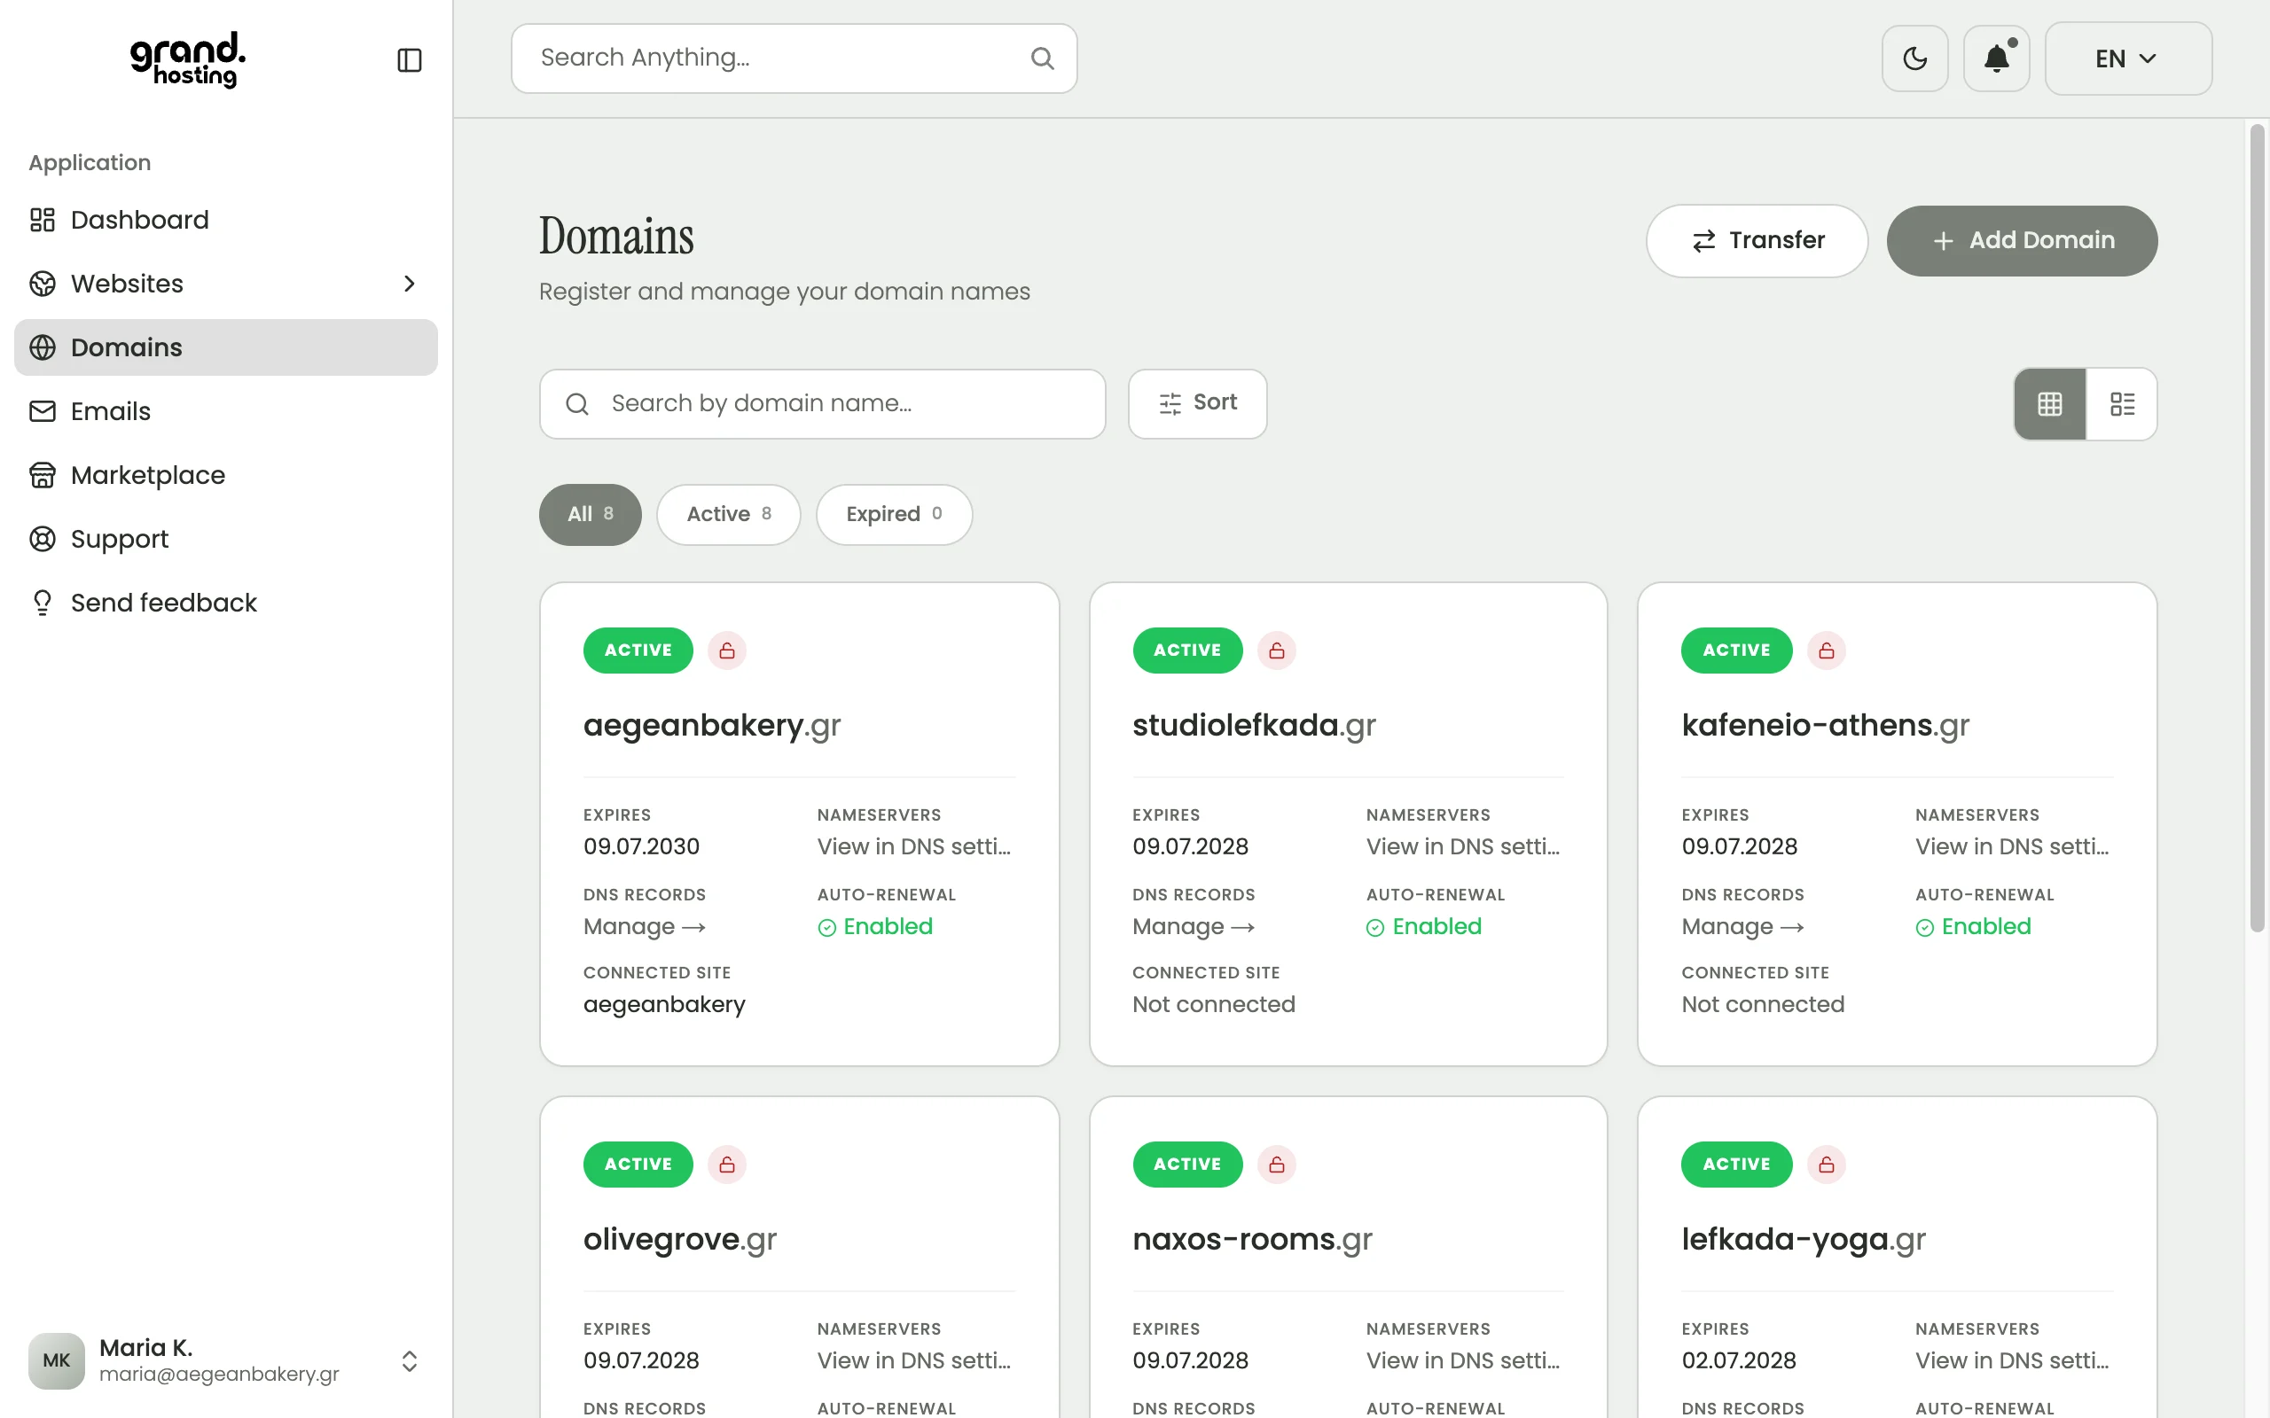Expand Maria K. account switcher
The height and width of the screenshot is (1418, 2270).
409,1360
